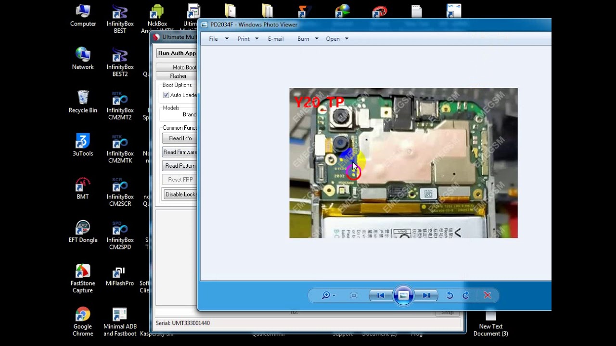The image size is (616, 346).
Task: Select the Google Chrome desktop icon
Action: point(83,322)
